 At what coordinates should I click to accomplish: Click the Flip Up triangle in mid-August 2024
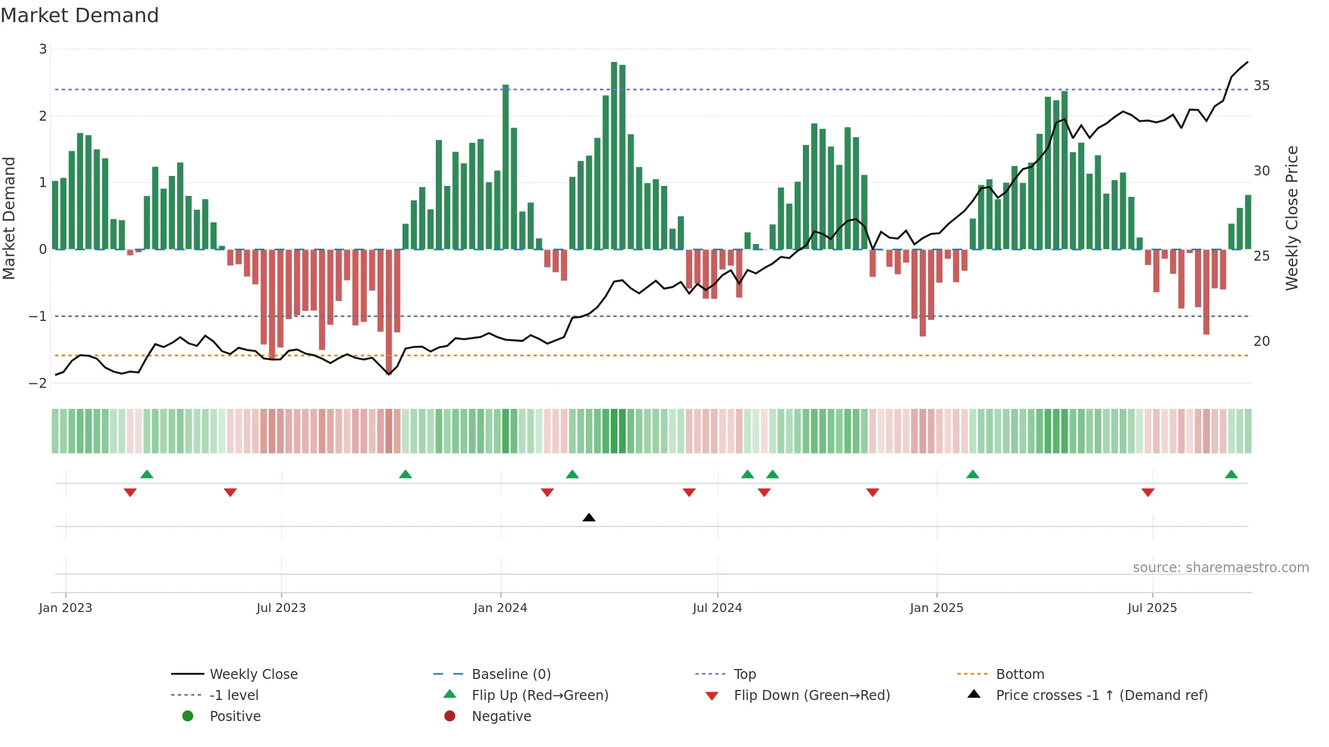[772, 474]
